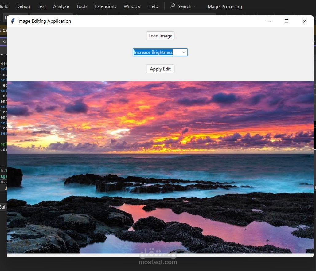The image size is (316, 271).
Task: Open the Analyze menu in Visual Studio
Action: [x=61, y=6]
